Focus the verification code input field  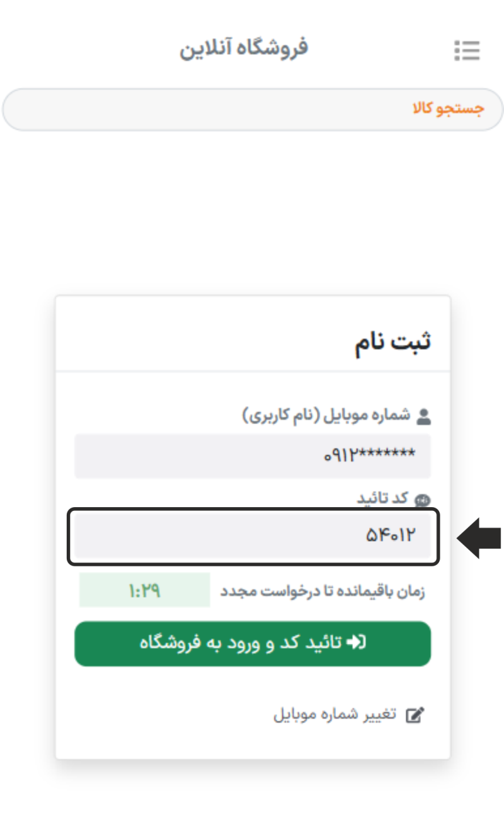[252, 536]
